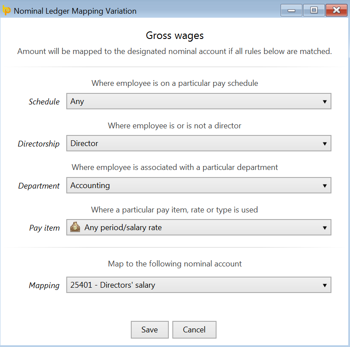Expand the Department dropdown showing Accounting
Screen dimensions: 350x347
pyautogui.click(x=199, y=185)
